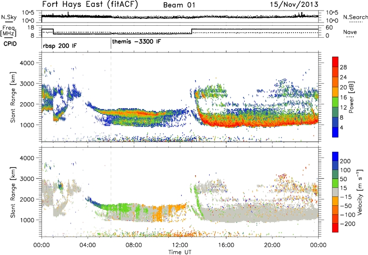The width and height of the screenshot is (368, 255).
Task: Click the title text 'Fort Hays East (fitACF)'
Action: [x=90, y=4]
